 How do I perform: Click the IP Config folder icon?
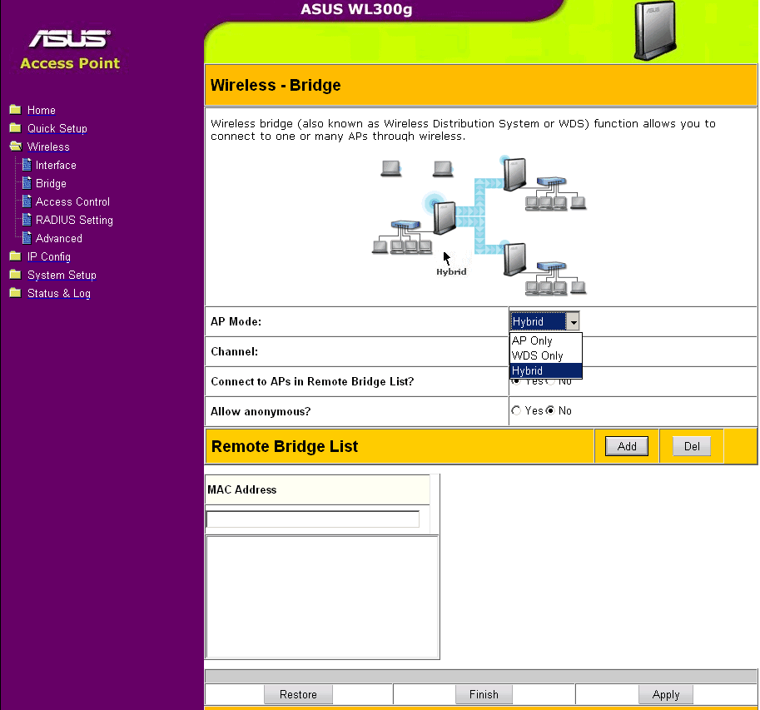[16, 256]
